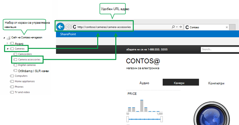Click the tag icon beside Phones
The height and width of the screenshot is (125, 239).
(x=12, y=87)
